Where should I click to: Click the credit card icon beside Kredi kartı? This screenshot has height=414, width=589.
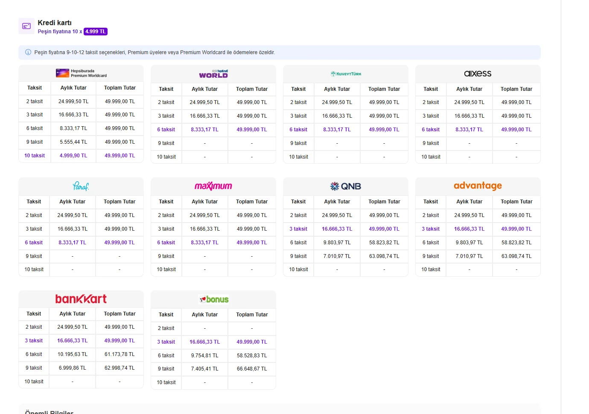pyautogui.click(x=26, y=26)
